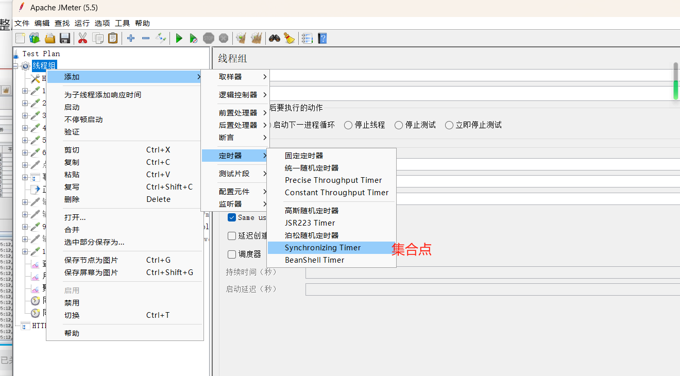Image resolution: width=680 pixels, height=376 pixels.
Task: Choose 选中部分保存为... in context menu
Action: coord(125,242)
